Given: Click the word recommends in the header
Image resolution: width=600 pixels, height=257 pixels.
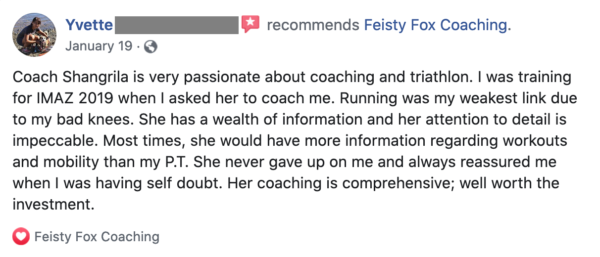Looking at the screenshot, I should click(x=313, y=25).
